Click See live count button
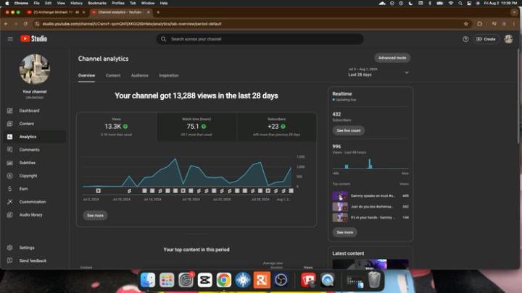 [348, 130]
